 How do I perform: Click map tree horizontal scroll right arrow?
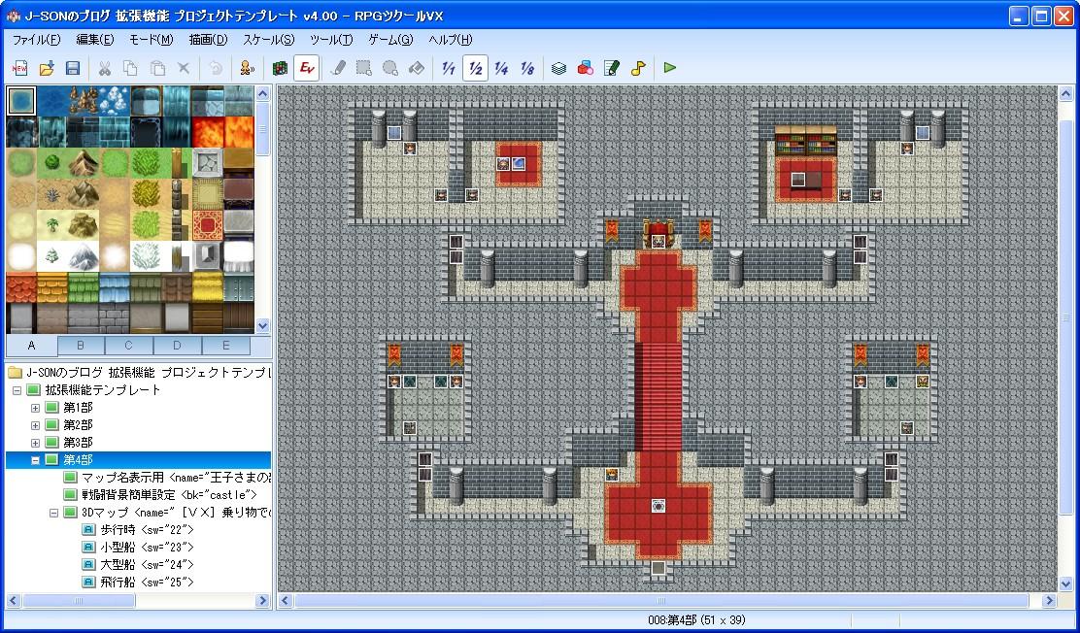pos(262,601)
